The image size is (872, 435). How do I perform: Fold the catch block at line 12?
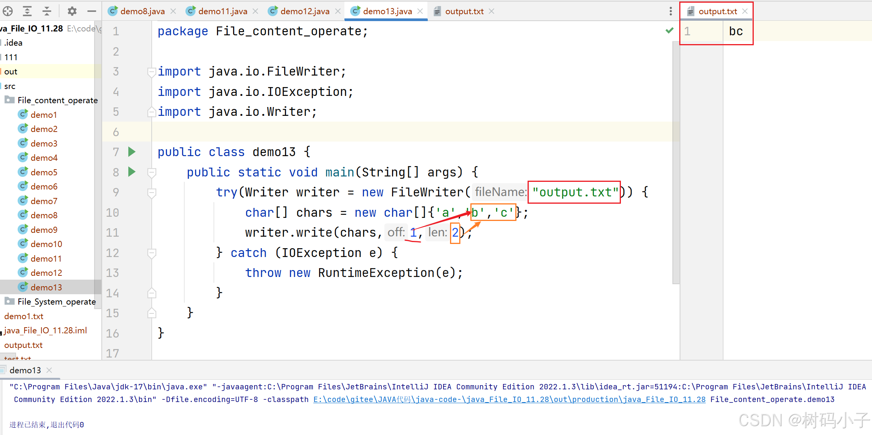click(152, 253)
